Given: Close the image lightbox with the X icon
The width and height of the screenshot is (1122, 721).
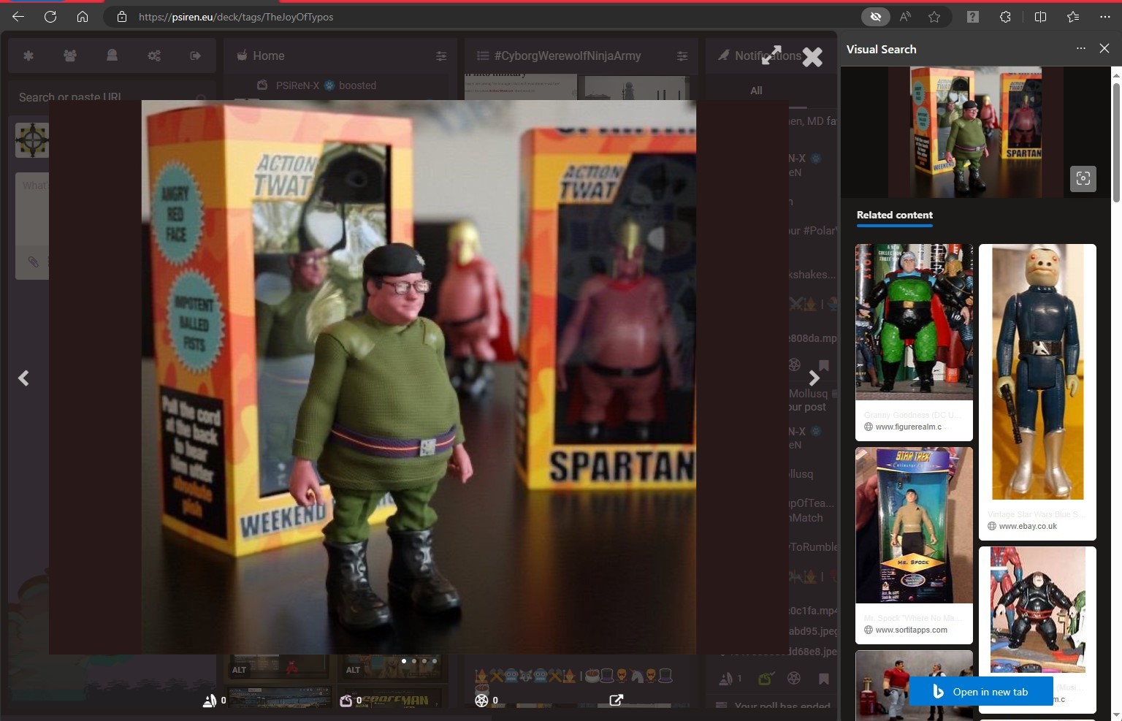Looking at the screenshot, I should [x=812, y=56].
